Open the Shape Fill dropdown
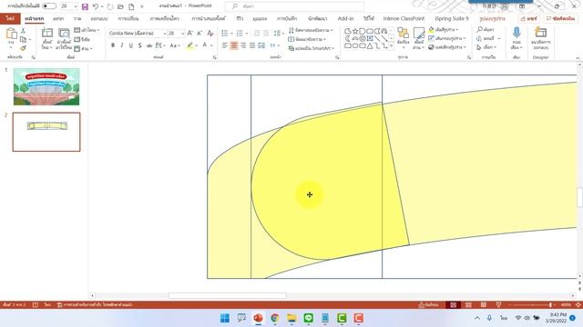The height and width of the screenshot is (327, 583). coord(444,29)
